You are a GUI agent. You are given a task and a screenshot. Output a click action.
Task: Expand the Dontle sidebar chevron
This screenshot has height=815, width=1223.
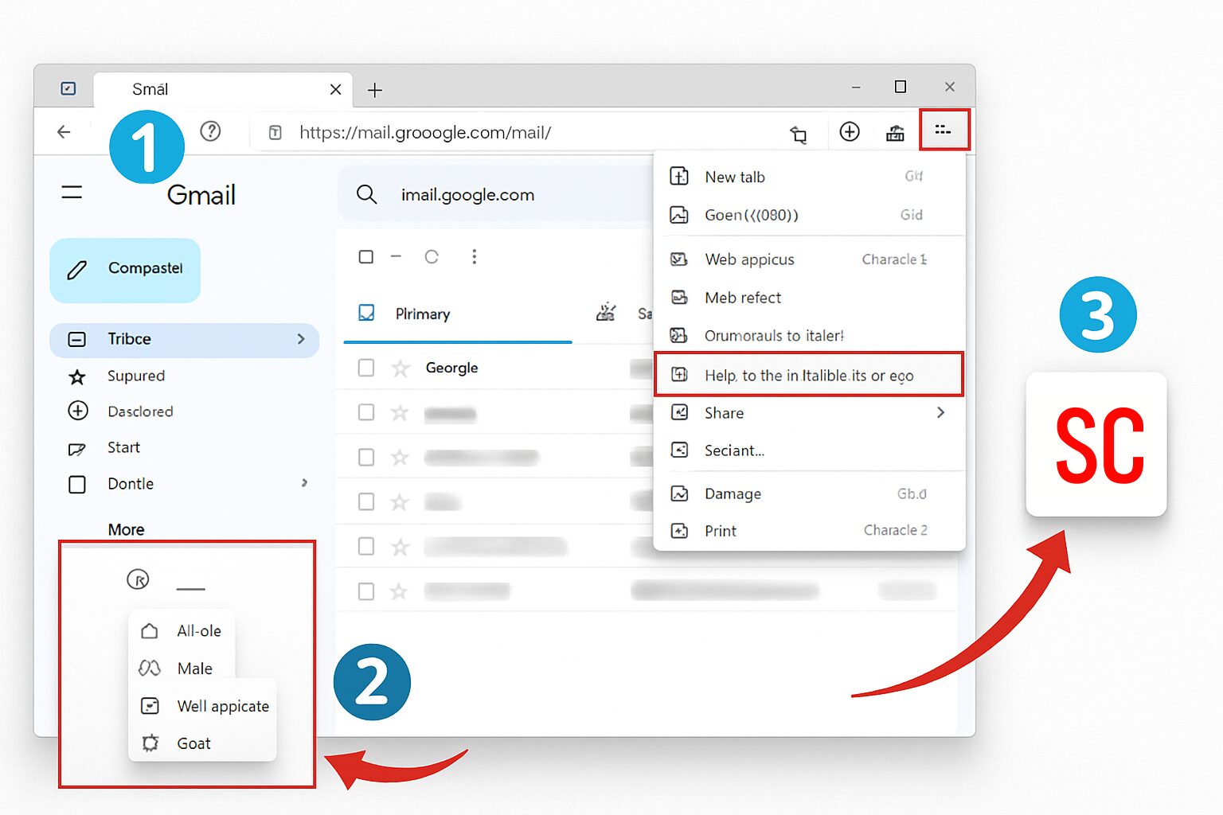point(304,483)
